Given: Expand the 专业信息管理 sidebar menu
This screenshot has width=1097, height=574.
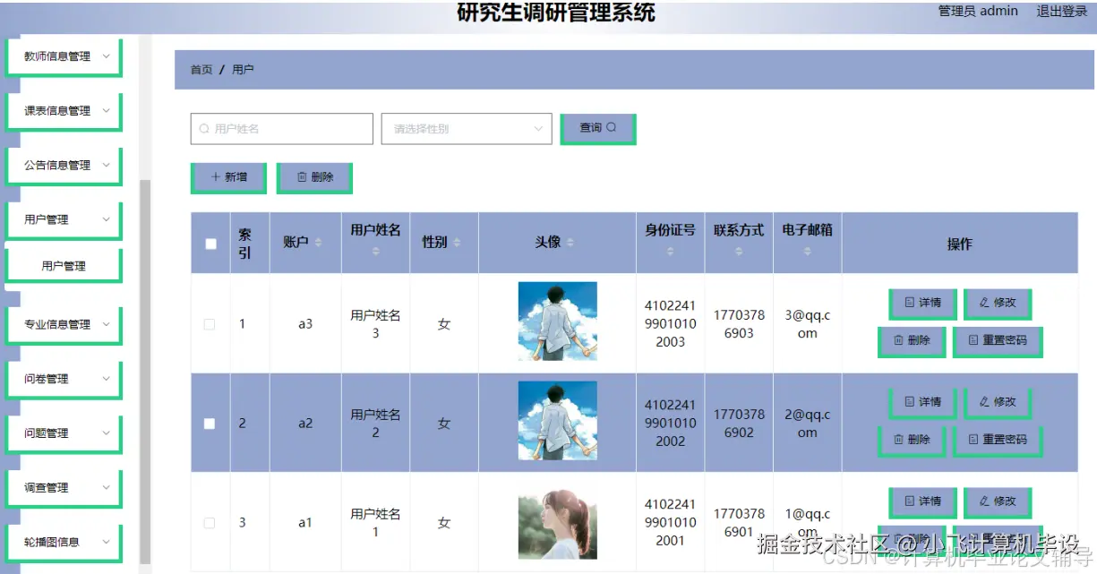Looking at the screenshot, I should 64,325.
